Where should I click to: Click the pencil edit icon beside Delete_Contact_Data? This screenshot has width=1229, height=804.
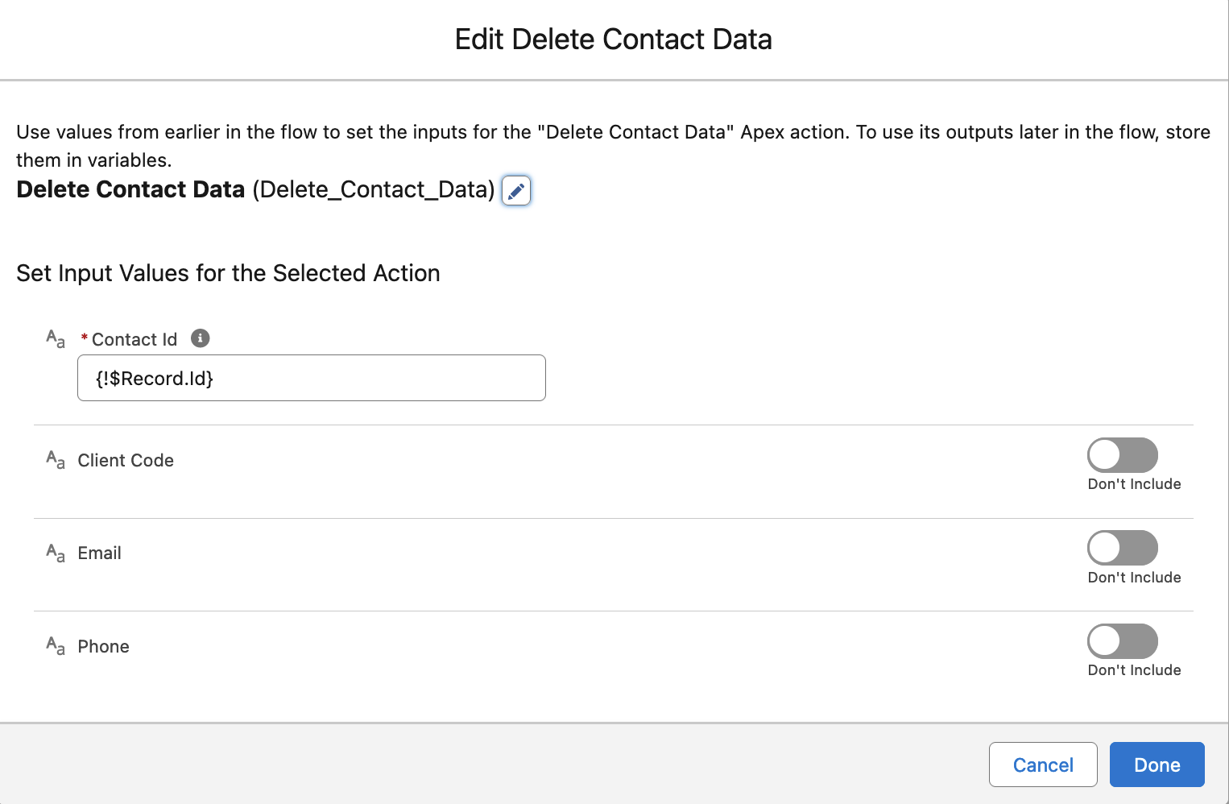point(516,191)
